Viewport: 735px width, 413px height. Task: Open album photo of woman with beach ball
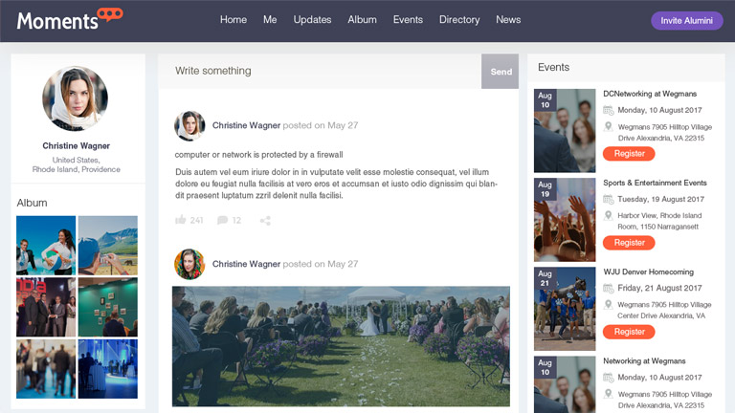pos(46,246)
